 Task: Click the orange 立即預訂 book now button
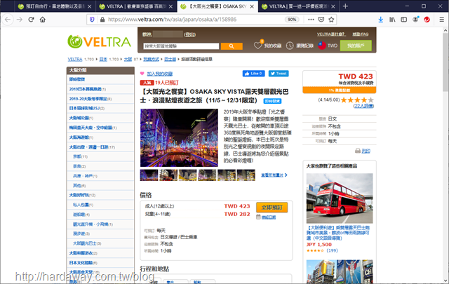coord(272,208)
